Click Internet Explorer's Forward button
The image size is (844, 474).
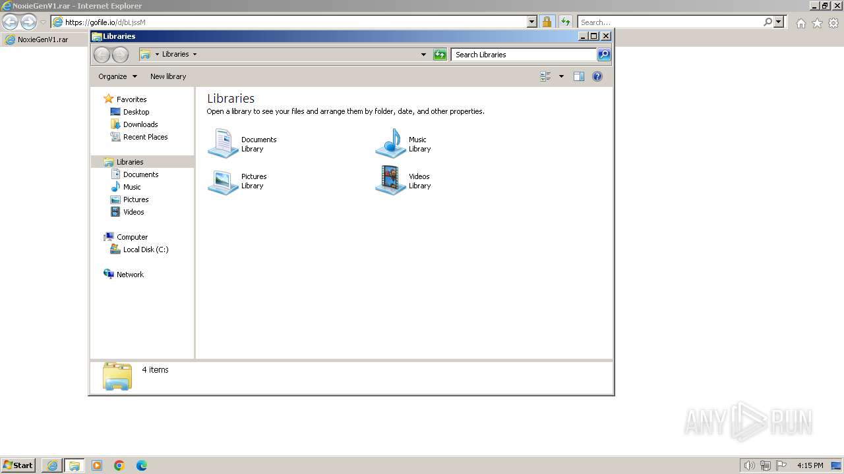[x=28, y=22]
